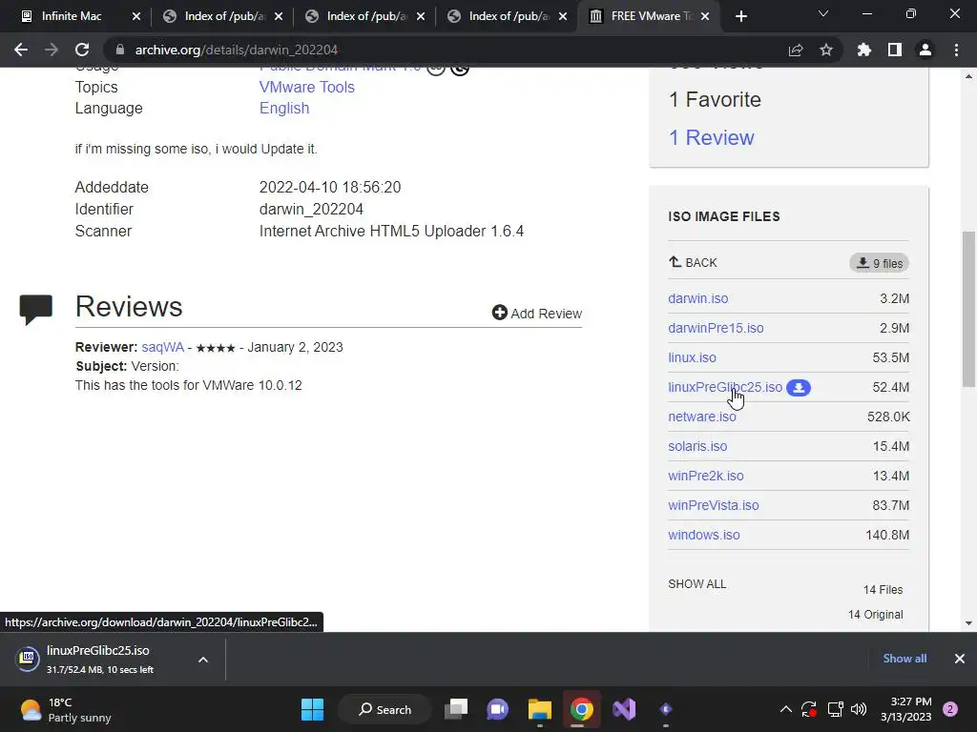Download windows.iso file
This screenshot has height=732, width=977.
click(704, 536)
